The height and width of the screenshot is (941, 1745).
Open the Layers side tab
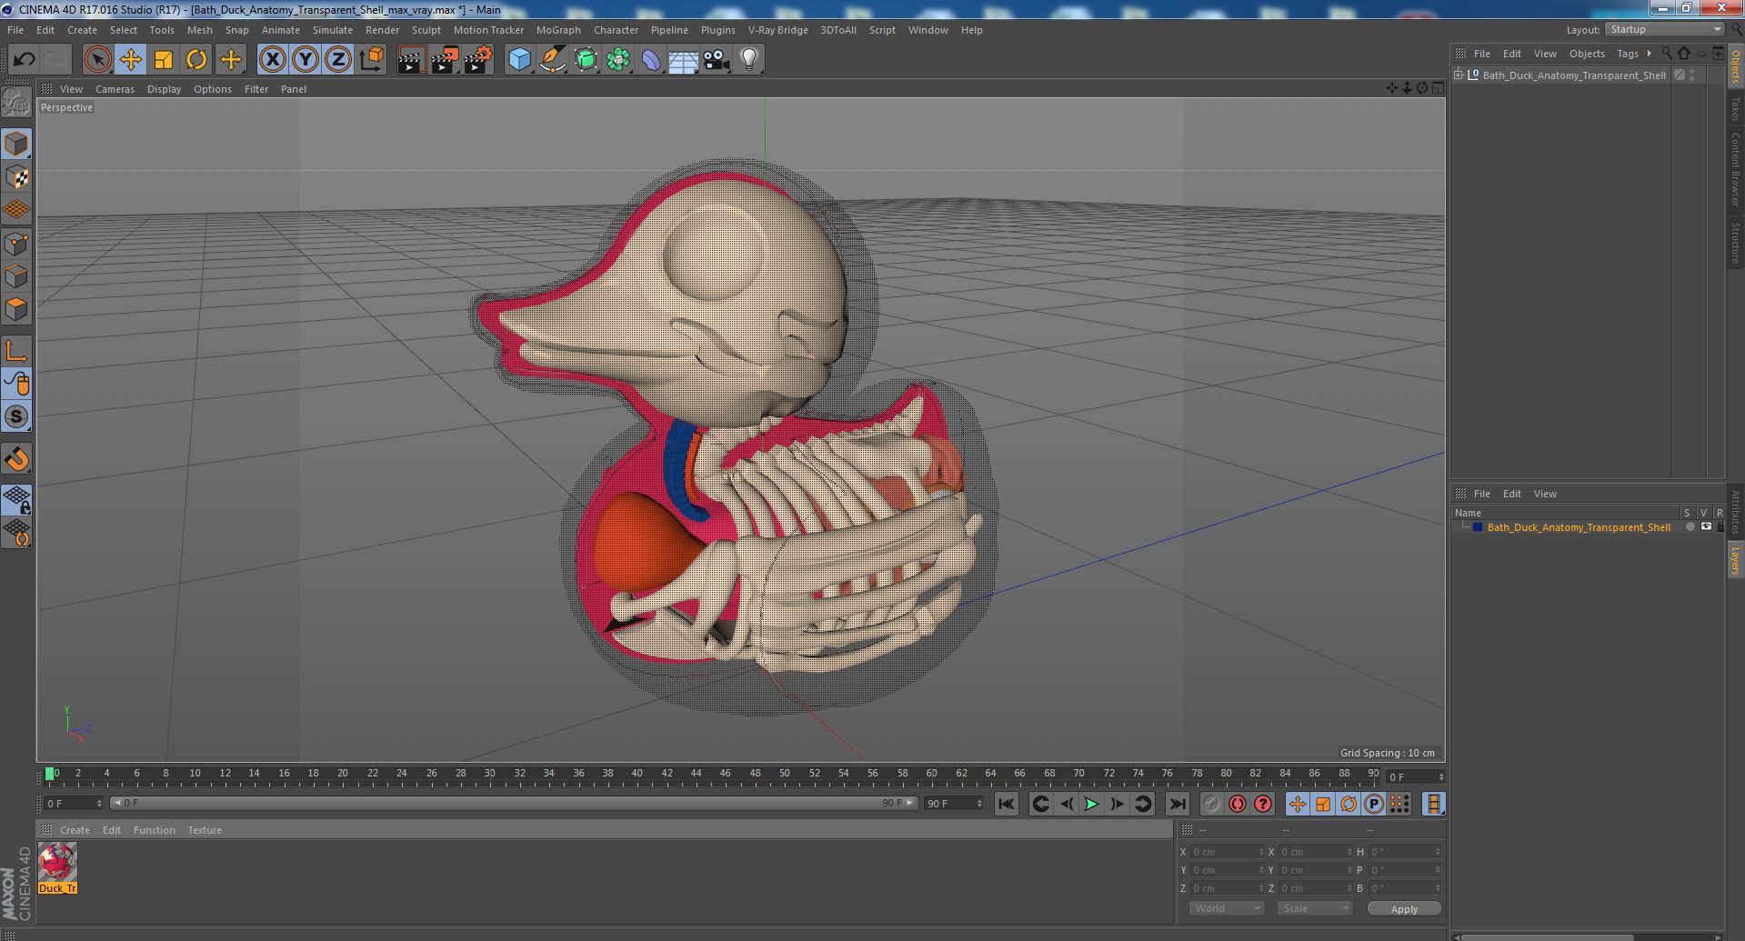1735,561
